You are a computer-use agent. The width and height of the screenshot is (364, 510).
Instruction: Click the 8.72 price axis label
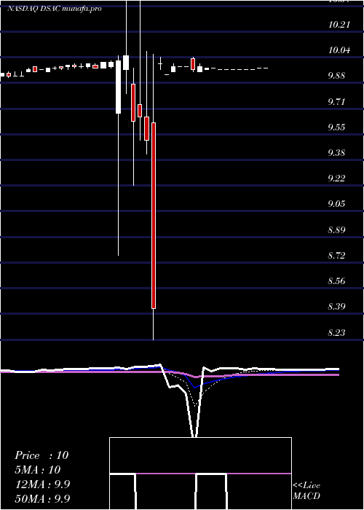(336, 255)
